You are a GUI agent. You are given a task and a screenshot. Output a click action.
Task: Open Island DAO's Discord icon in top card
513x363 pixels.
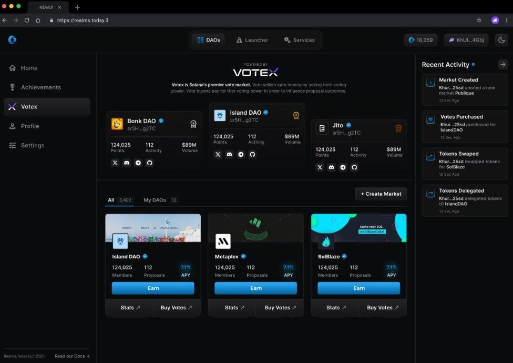[229, 155]
